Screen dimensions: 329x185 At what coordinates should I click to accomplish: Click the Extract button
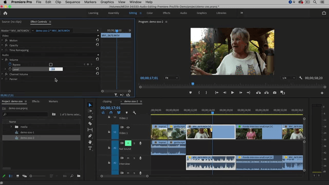tap(266, 92)
